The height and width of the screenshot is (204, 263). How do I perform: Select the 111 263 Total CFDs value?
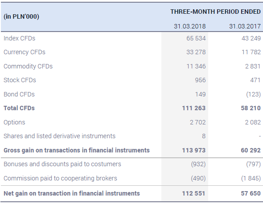pos(194,108)
